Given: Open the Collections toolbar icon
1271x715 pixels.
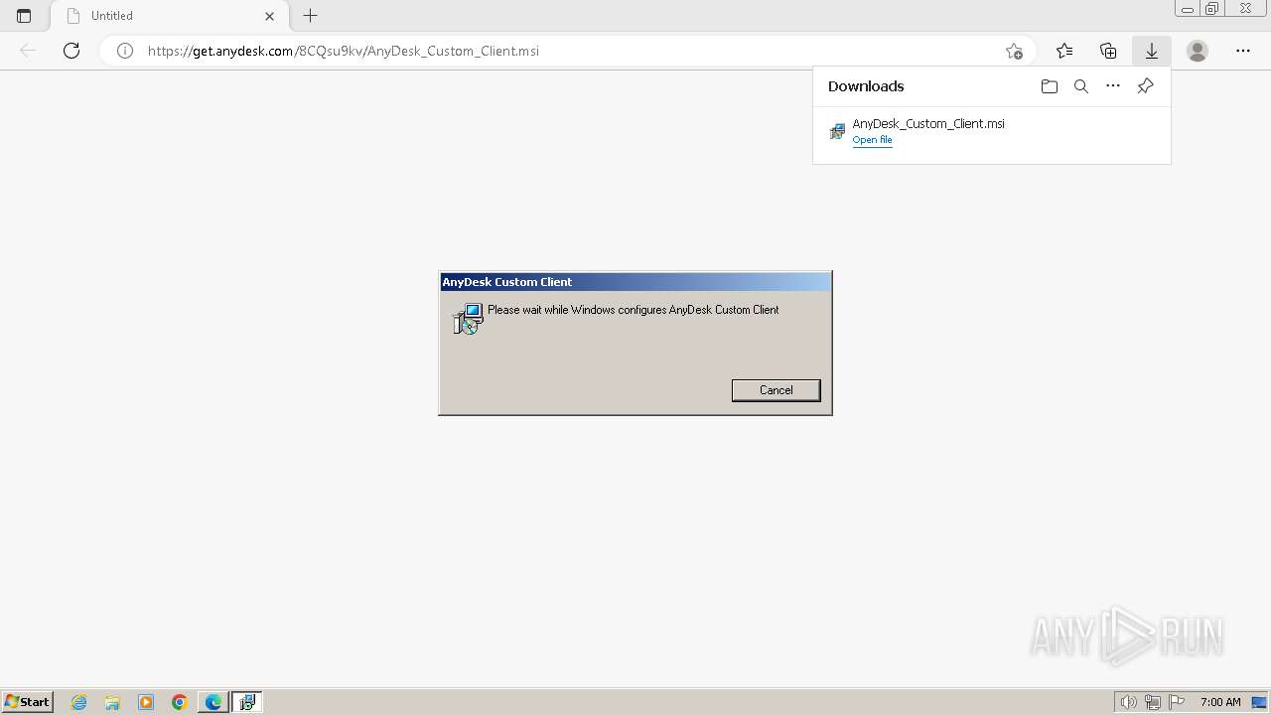Looking at the screenshot, I should [1108, 51].
